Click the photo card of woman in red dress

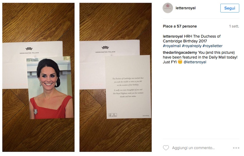[50, 88]
